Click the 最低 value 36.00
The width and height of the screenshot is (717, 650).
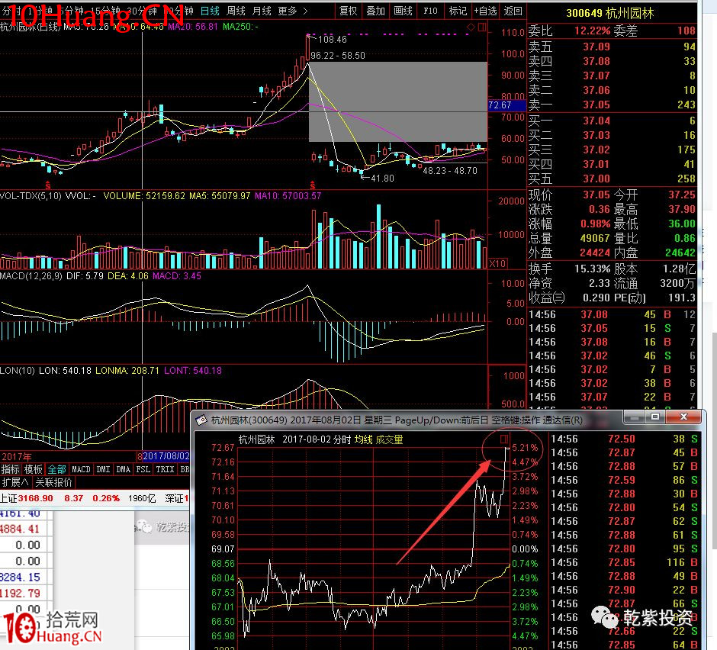pyautogui.click(x=682, y=224)
